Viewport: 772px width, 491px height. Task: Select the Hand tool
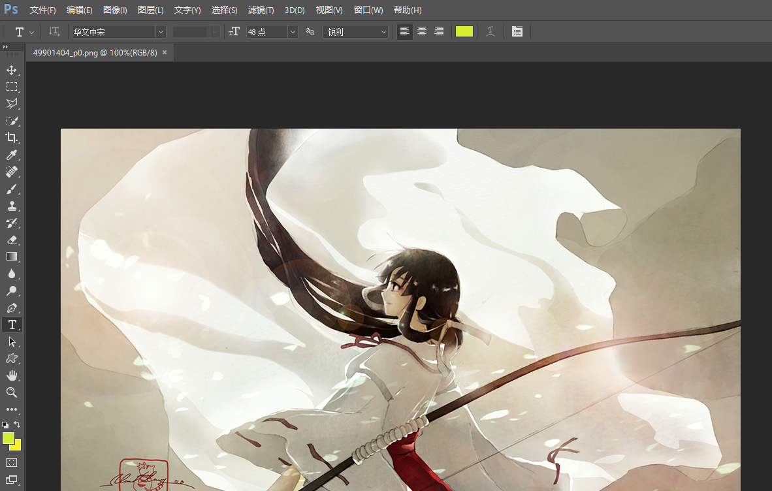pos(11,376)
